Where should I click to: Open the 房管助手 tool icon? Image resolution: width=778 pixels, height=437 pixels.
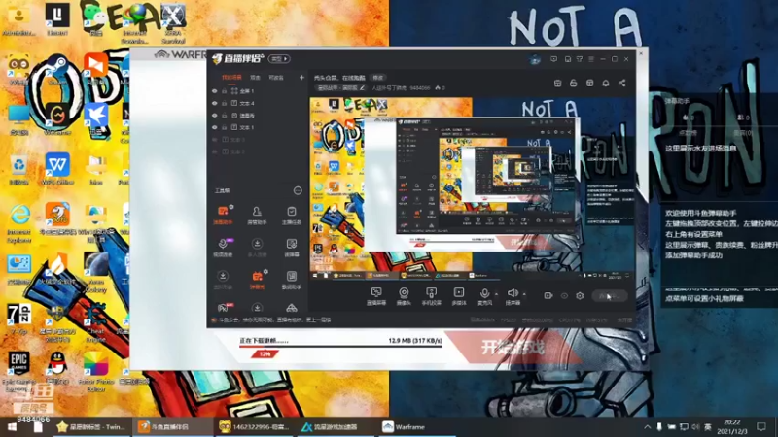257,215
